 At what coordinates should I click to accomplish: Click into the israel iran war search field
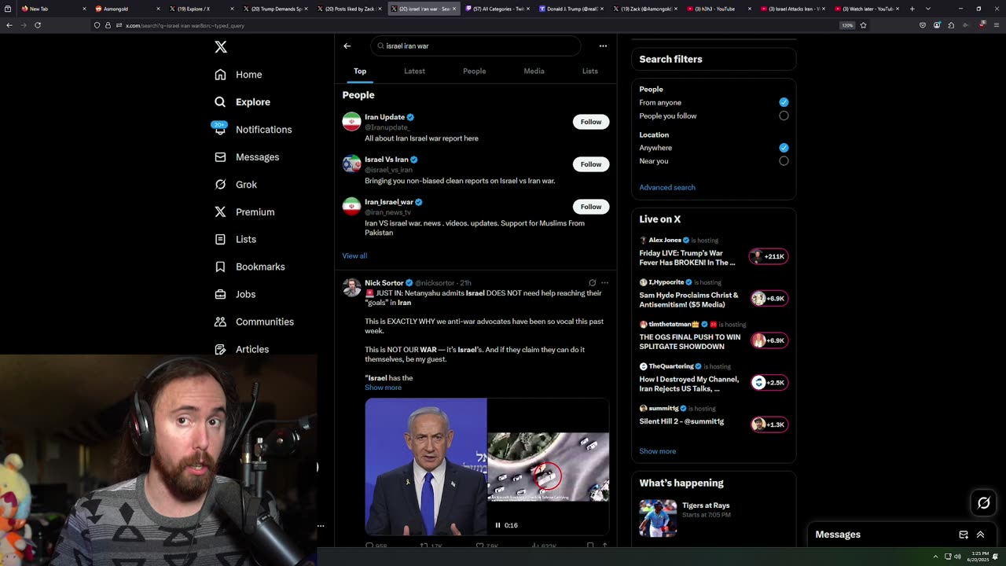coord(475,46)
